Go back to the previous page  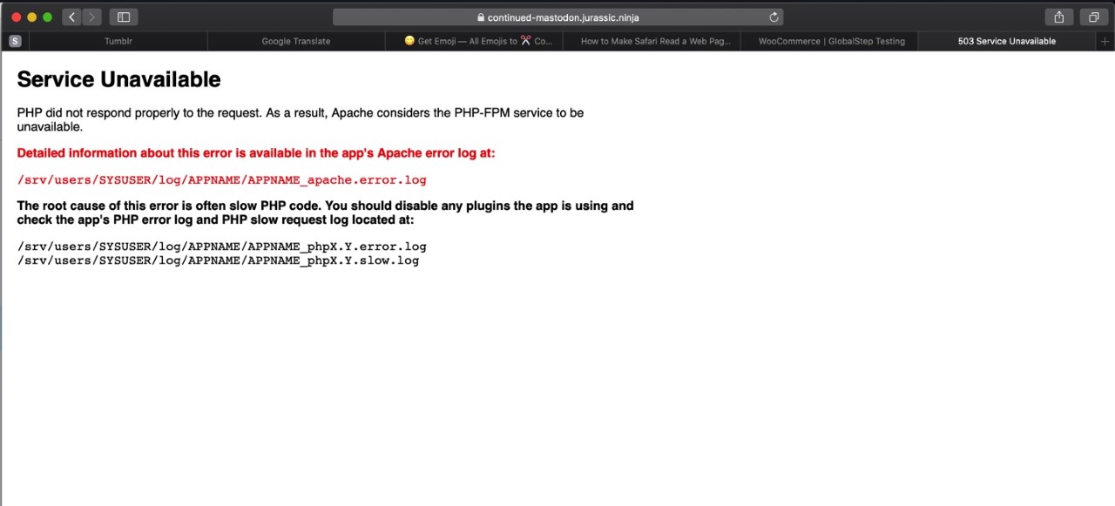click(x=71, y=17)
